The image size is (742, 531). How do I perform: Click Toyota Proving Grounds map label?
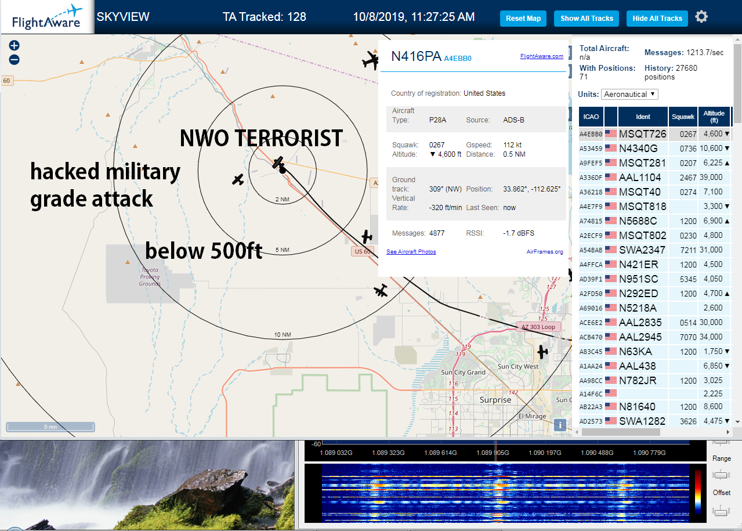[x=150, y=277]
